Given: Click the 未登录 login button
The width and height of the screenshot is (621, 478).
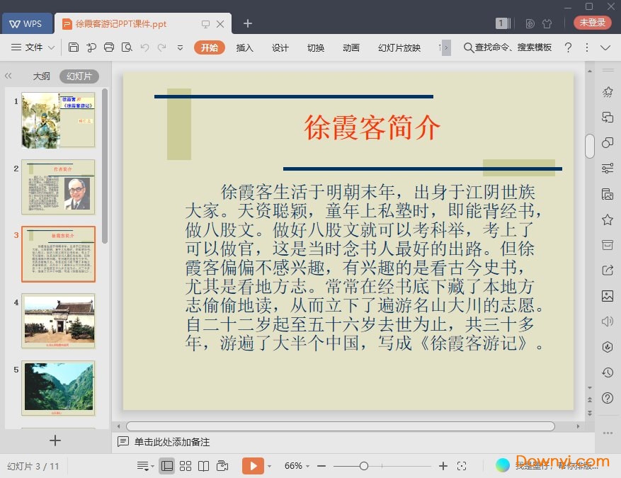Looking at the screenshot, I should [593, 23].
